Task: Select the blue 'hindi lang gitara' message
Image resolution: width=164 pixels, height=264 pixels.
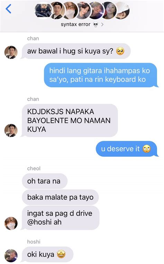Action: [x=101, y=75]
